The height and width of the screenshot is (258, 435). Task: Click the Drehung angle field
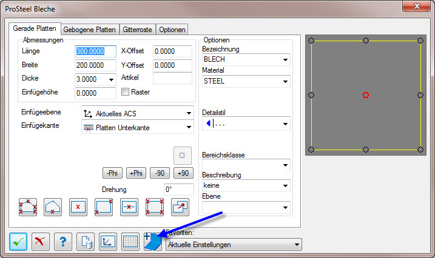point(179,190)
